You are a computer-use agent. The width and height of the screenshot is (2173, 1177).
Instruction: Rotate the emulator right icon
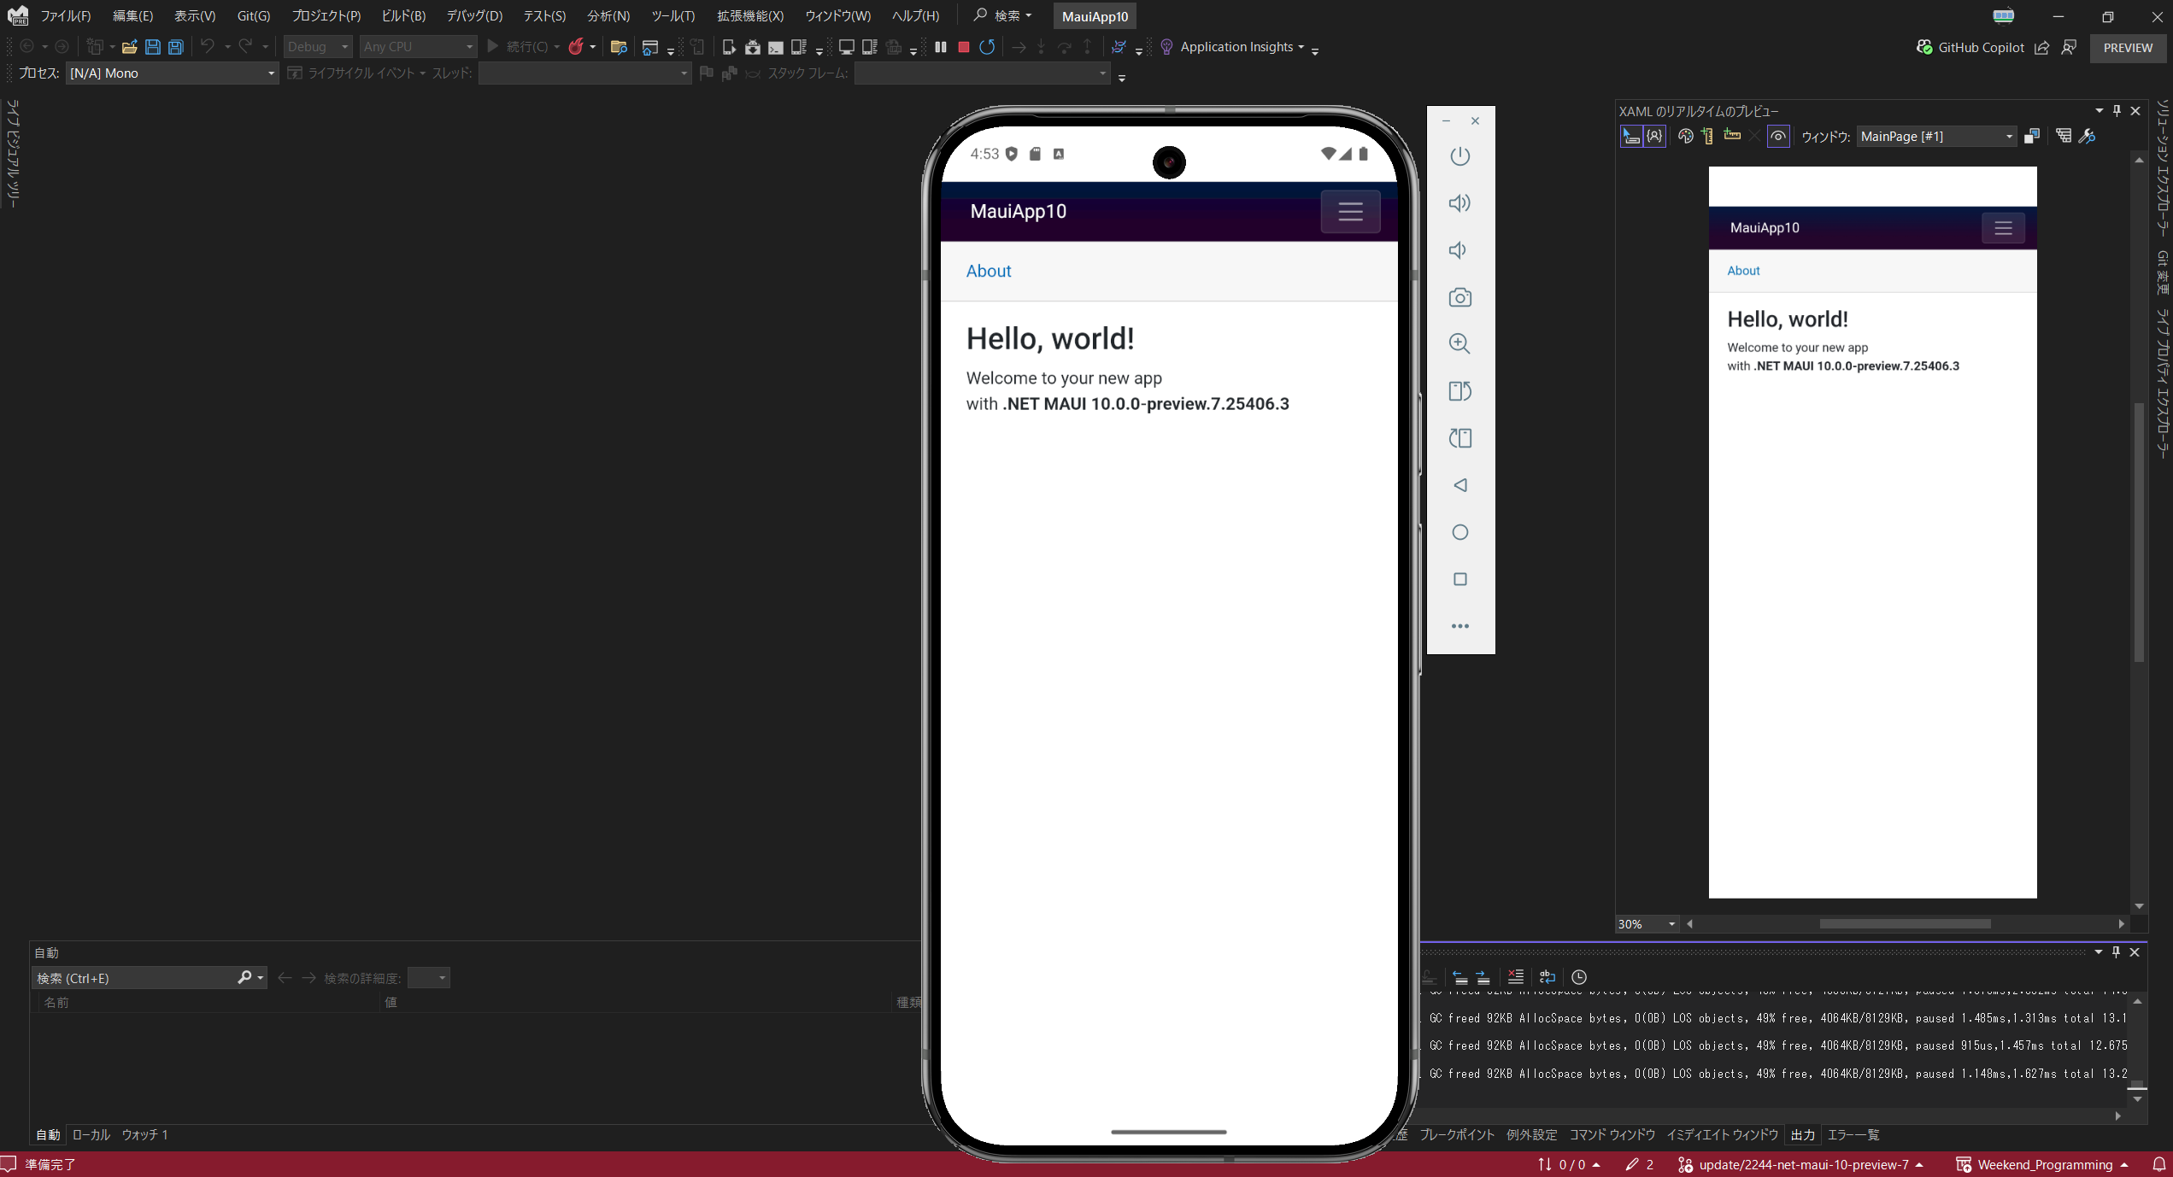[x=1459, y=438]
